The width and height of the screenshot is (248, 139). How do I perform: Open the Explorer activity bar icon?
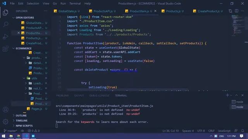5,12
